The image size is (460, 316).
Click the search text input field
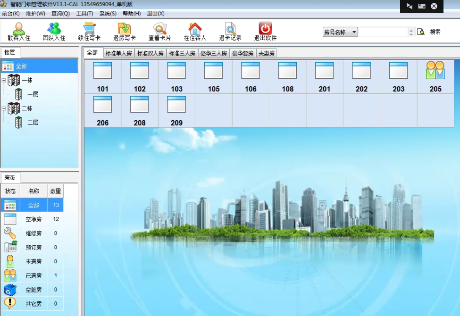[x=384, y=32]
